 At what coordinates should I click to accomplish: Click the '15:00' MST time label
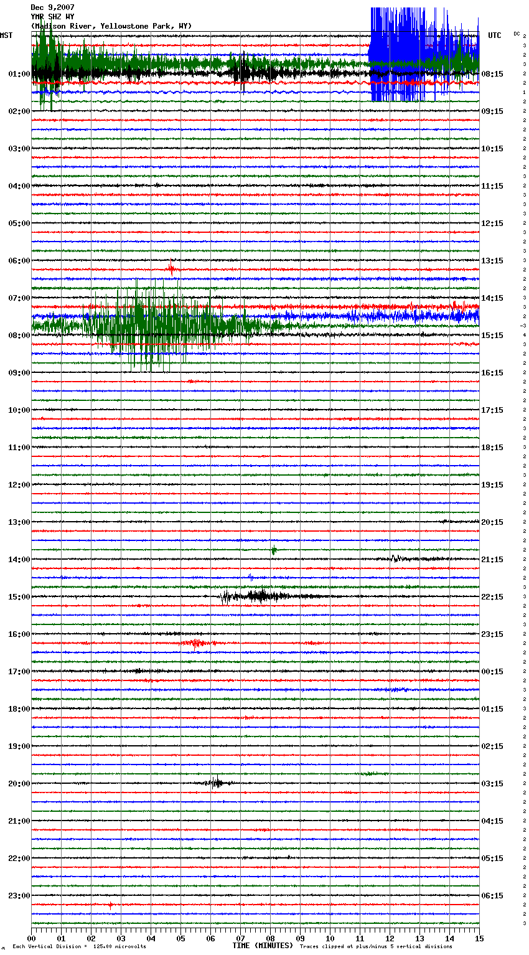pos(19,597)
